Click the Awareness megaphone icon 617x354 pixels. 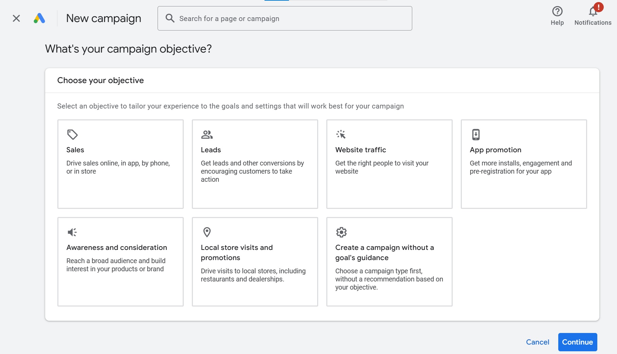coord(72,232)
